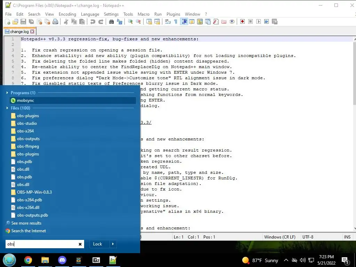Click the Save toolbar icon
This screenshot has height=267, width=356.
23,22
